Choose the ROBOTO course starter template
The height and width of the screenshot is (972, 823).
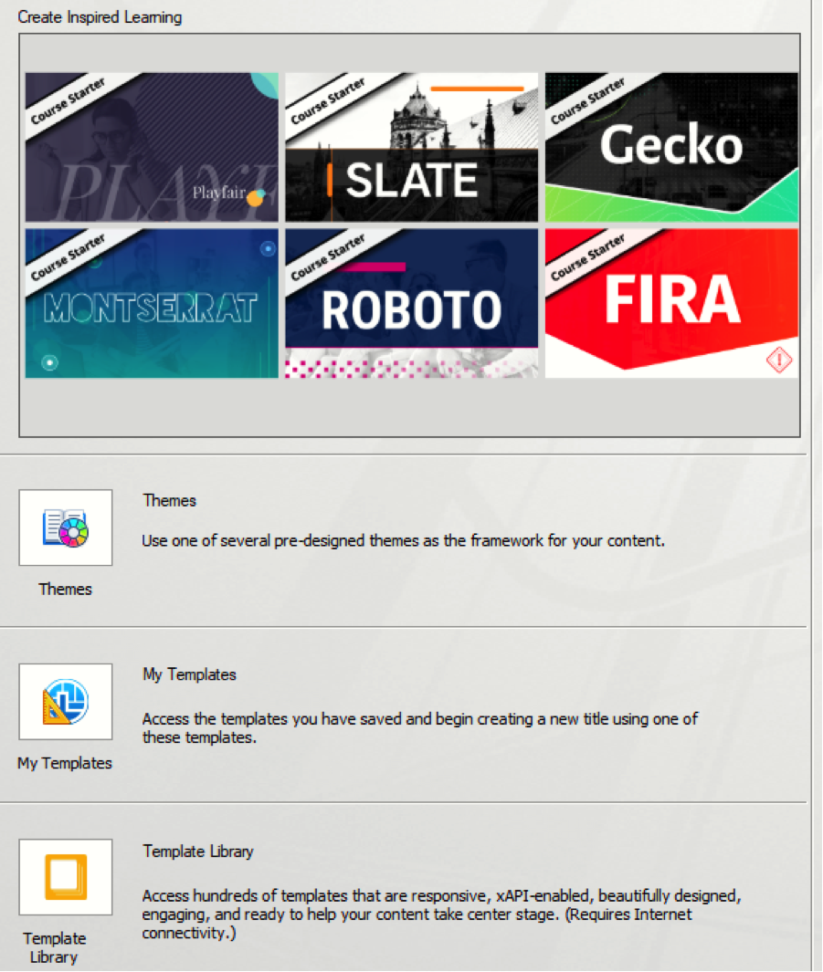click(x=412, y=303)
